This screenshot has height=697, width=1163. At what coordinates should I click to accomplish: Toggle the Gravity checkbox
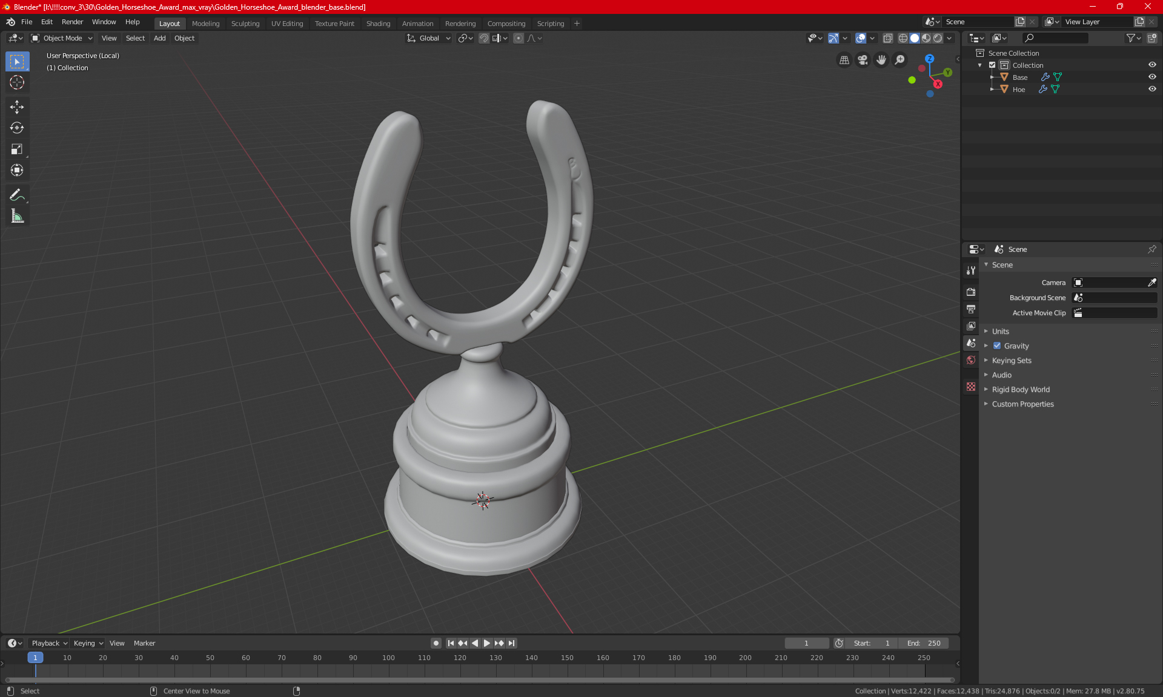point(997,346)
